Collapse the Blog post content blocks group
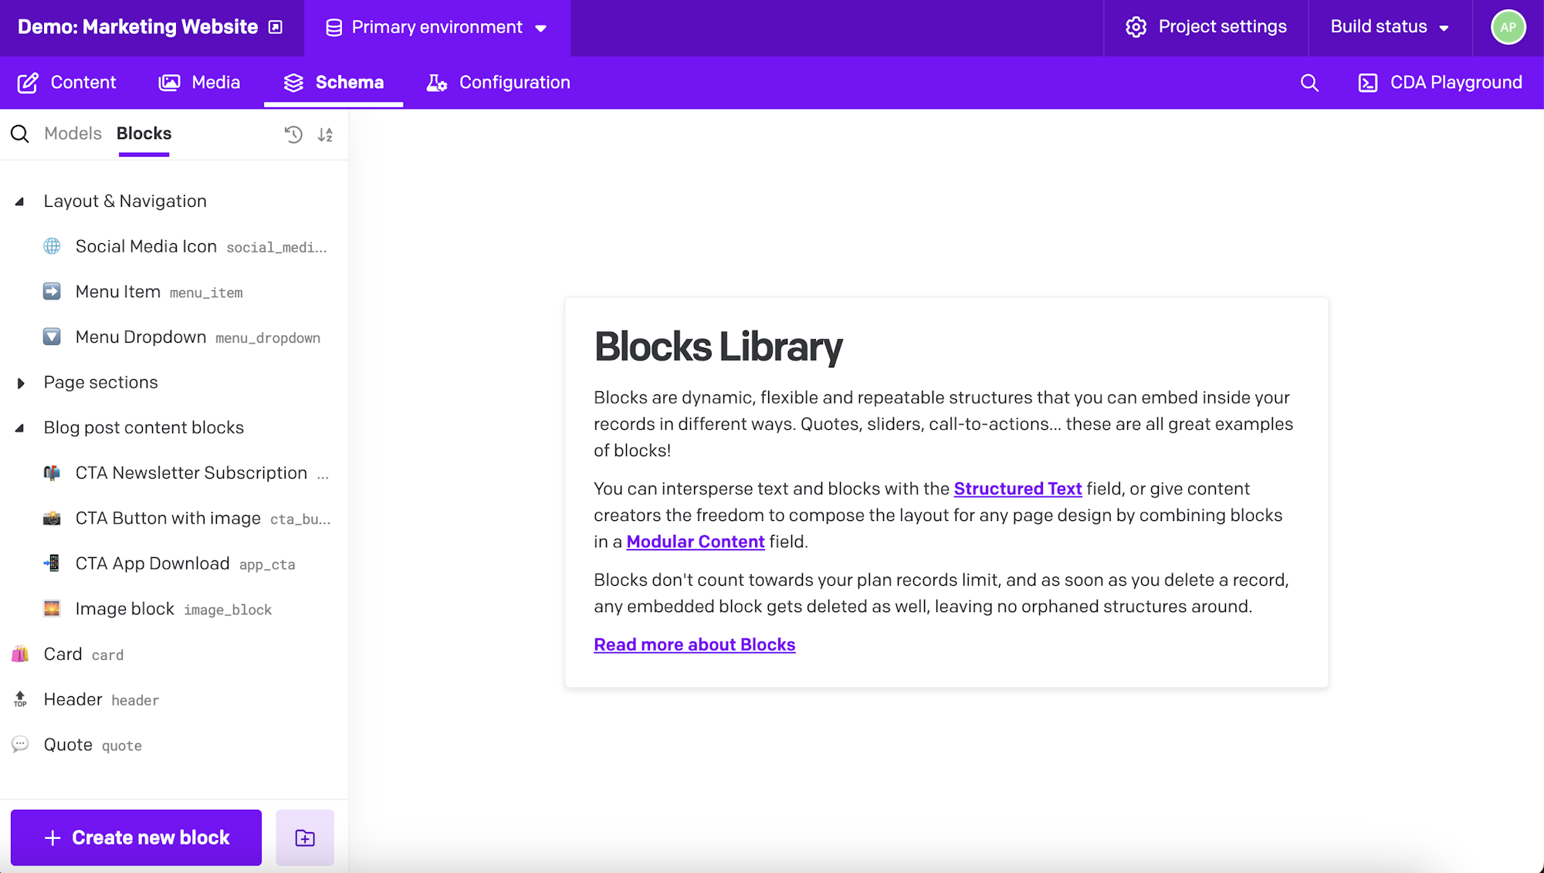Image resolution: width=1544 pixels, height=873 pixels. 20,428
